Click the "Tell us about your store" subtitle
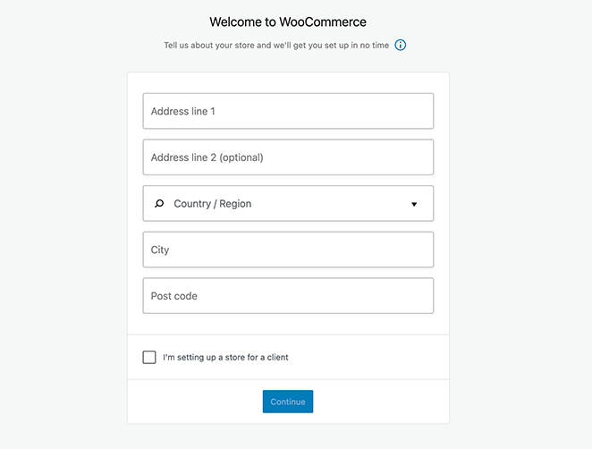The image size is (592, 449). coord(277,45)
